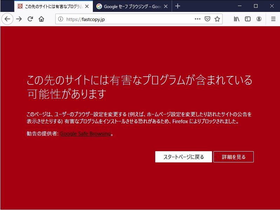Close the Google セーフ ブラウジング tab
The height and width of the screenshot is (210, 280).
point(166,6)
